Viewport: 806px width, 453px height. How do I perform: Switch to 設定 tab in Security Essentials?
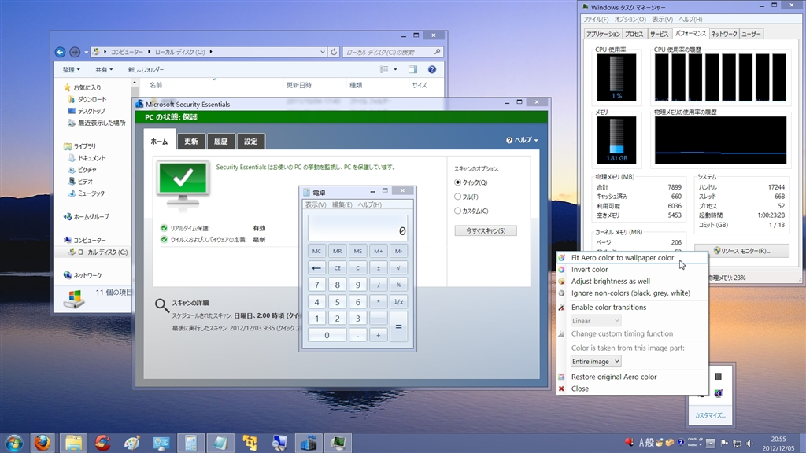click(251, 142)
